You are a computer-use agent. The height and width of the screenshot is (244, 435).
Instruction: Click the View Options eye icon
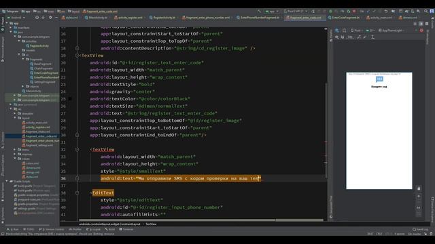coord(337,37)
